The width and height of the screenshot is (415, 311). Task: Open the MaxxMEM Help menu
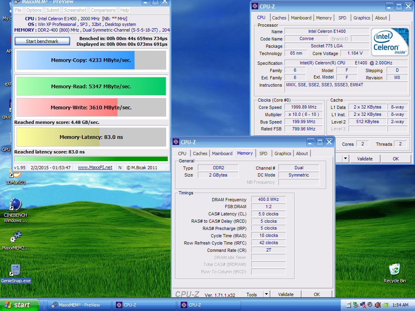[x=125, y=10]
